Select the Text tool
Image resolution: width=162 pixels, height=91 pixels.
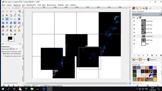point(3,27)
